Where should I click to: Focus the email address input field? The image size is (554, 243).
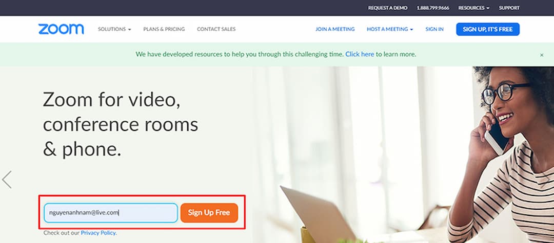tap(111, 213)
